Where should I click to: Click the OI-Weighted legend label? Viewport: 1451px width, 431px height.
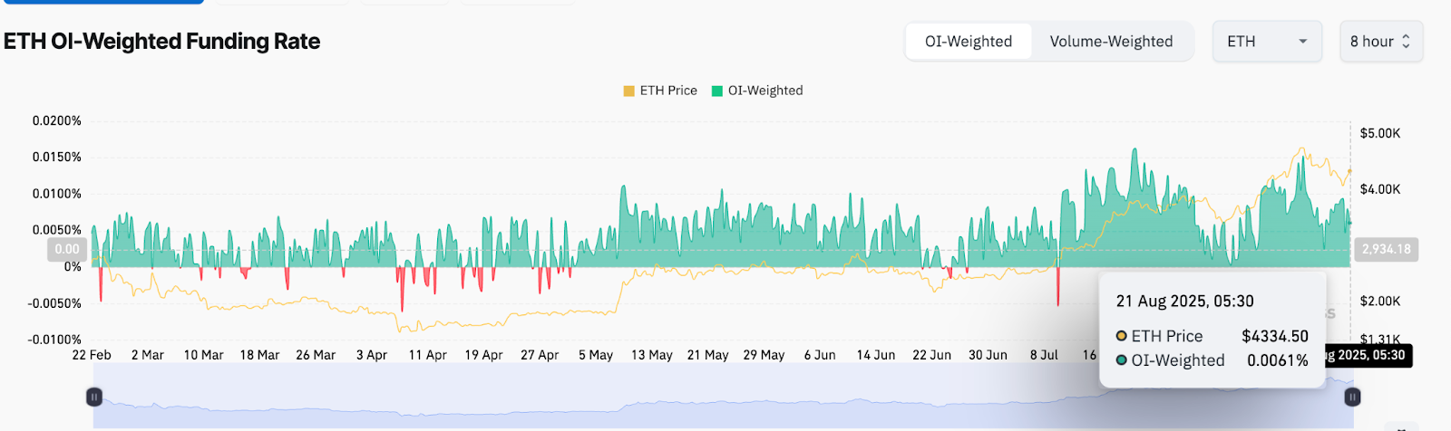(765, 91)
